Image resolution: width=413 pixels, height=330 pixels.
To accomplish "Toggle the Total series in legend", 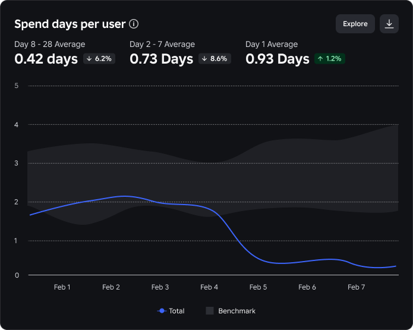I will click(x=171, y=311).
